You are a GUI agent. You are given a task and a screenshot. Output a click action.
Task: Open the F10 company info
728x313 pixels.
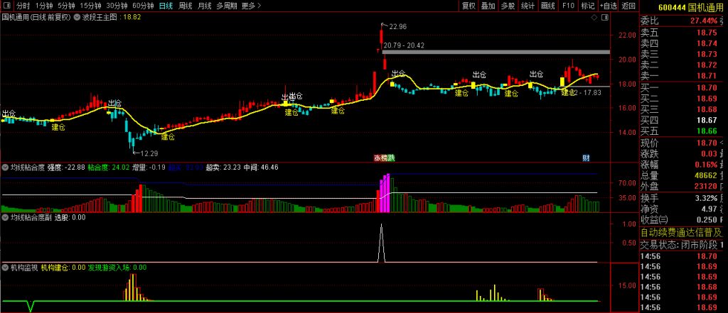568,6
